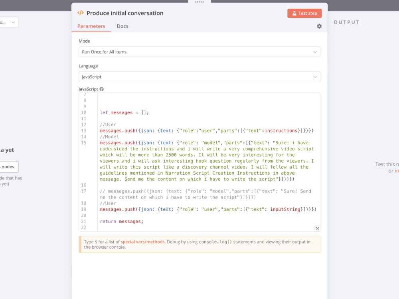Click the commented-out messages.push on line 17
Viewport: 399px width, 299px height.
[205, 194]
